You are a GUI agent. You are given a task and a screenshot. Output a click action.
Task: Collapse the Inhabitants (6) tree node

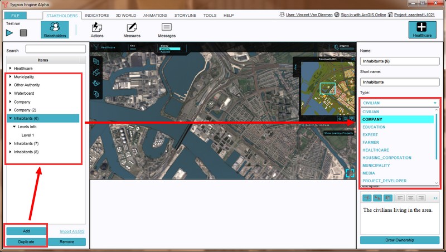[11, 118]
